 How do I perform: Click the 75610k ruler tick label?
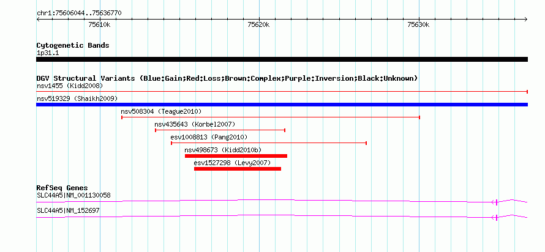click(x=100, y=24)
